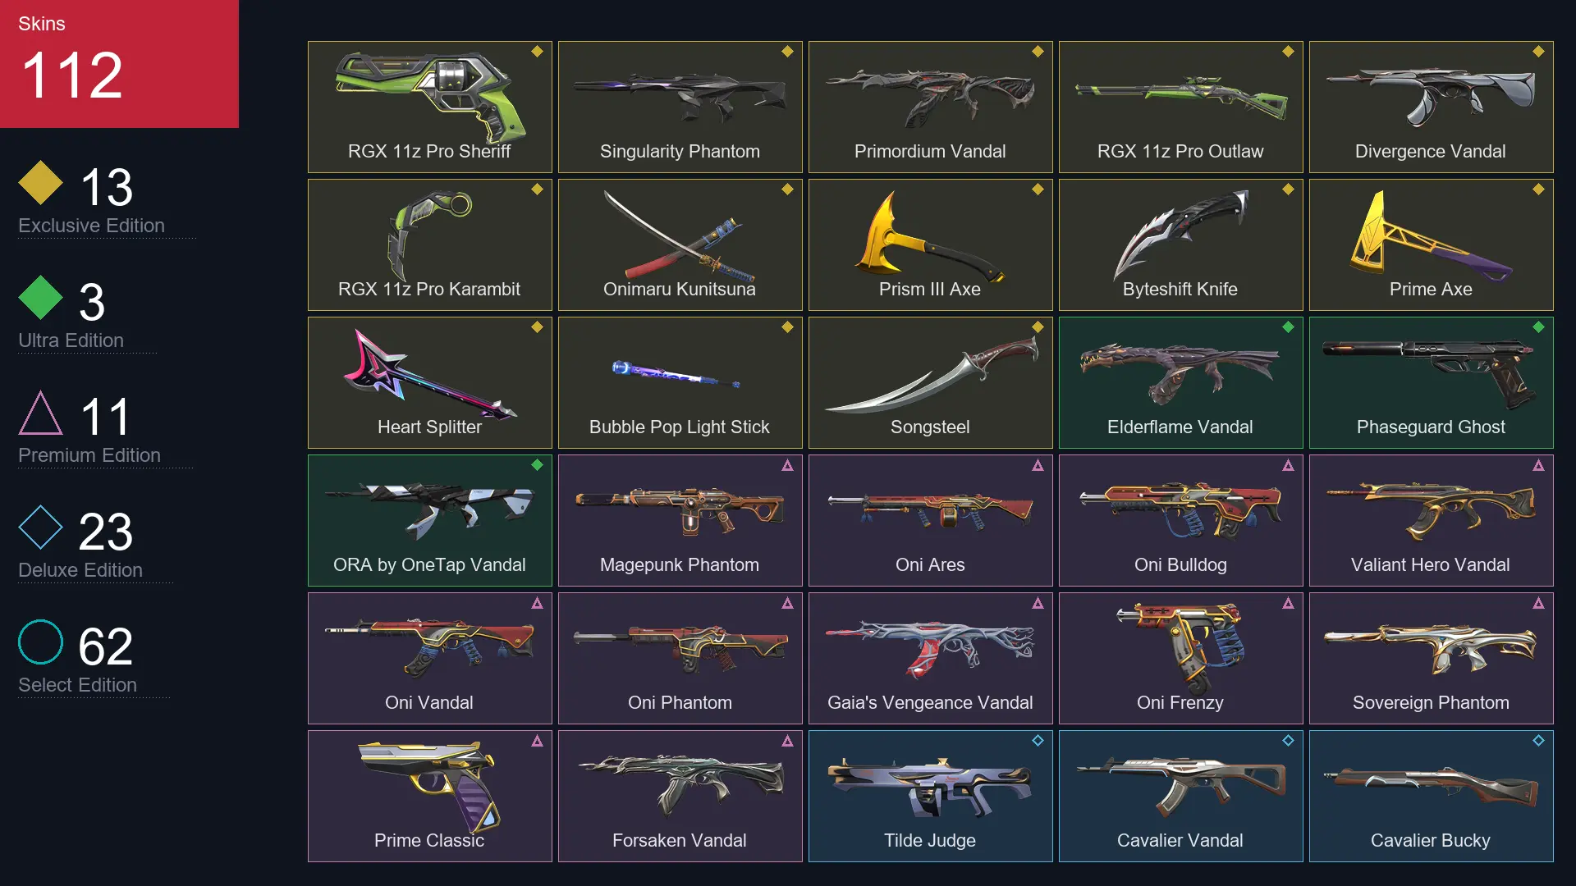Screen dimensions: 1576x886
Task: Click the Exclusive Edition label
Action: (91, 226)
